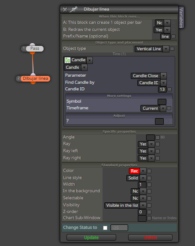Click the Adjust input field
This screenshot has width=195, height=246.
(159, 121)
